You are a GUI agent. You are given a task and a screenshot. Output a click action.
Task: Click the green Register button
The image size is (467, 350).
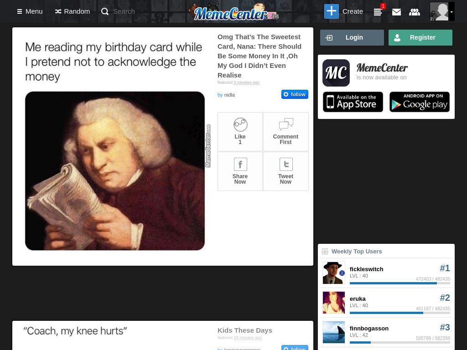(420, 37)
